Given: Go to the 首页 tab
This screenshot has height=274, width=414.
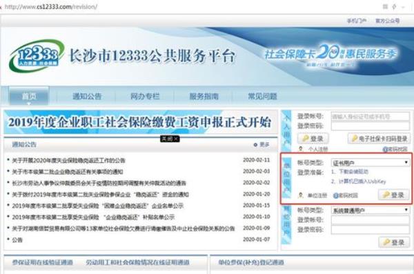Looking at the screenshot, I should click(29, 96).
